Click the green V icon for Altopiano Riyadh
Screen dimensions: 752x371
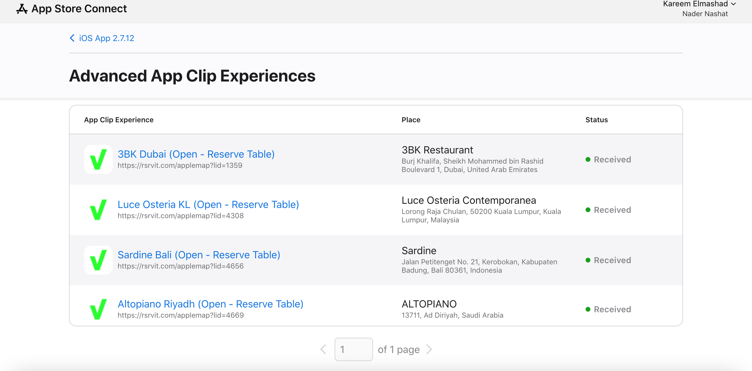[98, 309]
